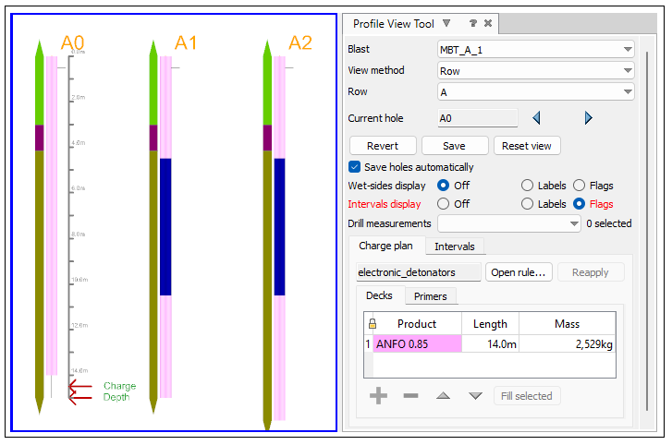Click the Product column header
The height and width of the screenshot is (445, 672).
417,323
